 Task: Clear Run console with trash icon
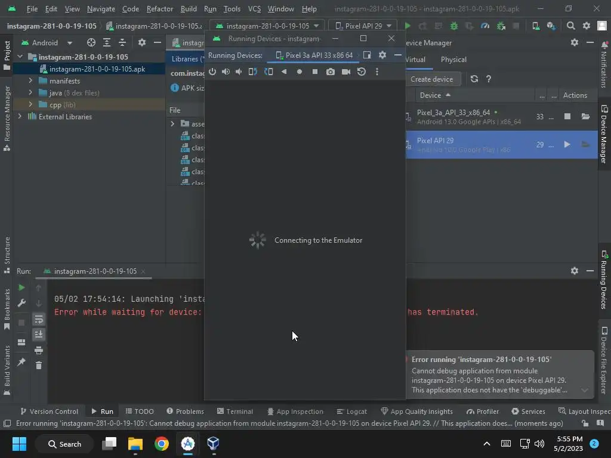tap(39, 366)
